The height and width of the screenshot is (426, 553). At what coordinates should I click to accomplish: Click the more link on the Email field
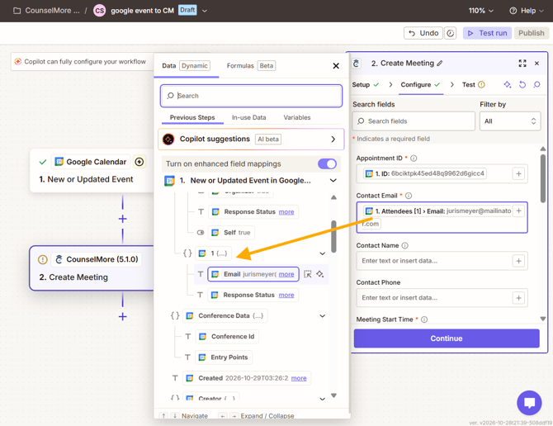[x=286, y=274]
